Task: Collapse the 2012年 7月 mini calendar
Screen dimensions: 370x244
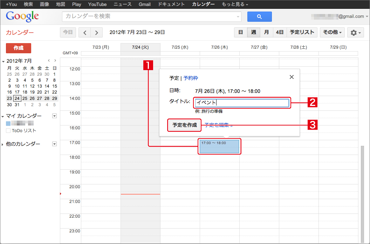Action: [x=3, y=62]
